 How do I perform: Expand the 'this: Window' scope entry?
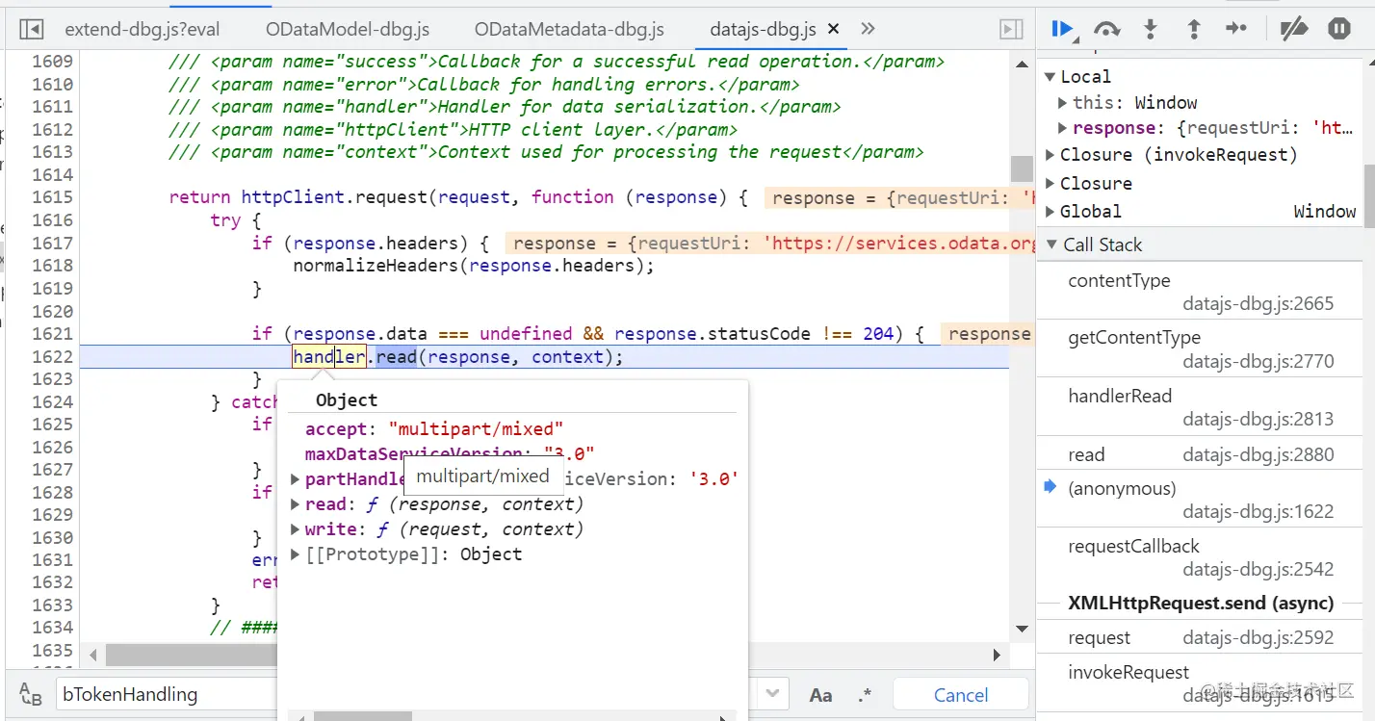point(1062,102)
